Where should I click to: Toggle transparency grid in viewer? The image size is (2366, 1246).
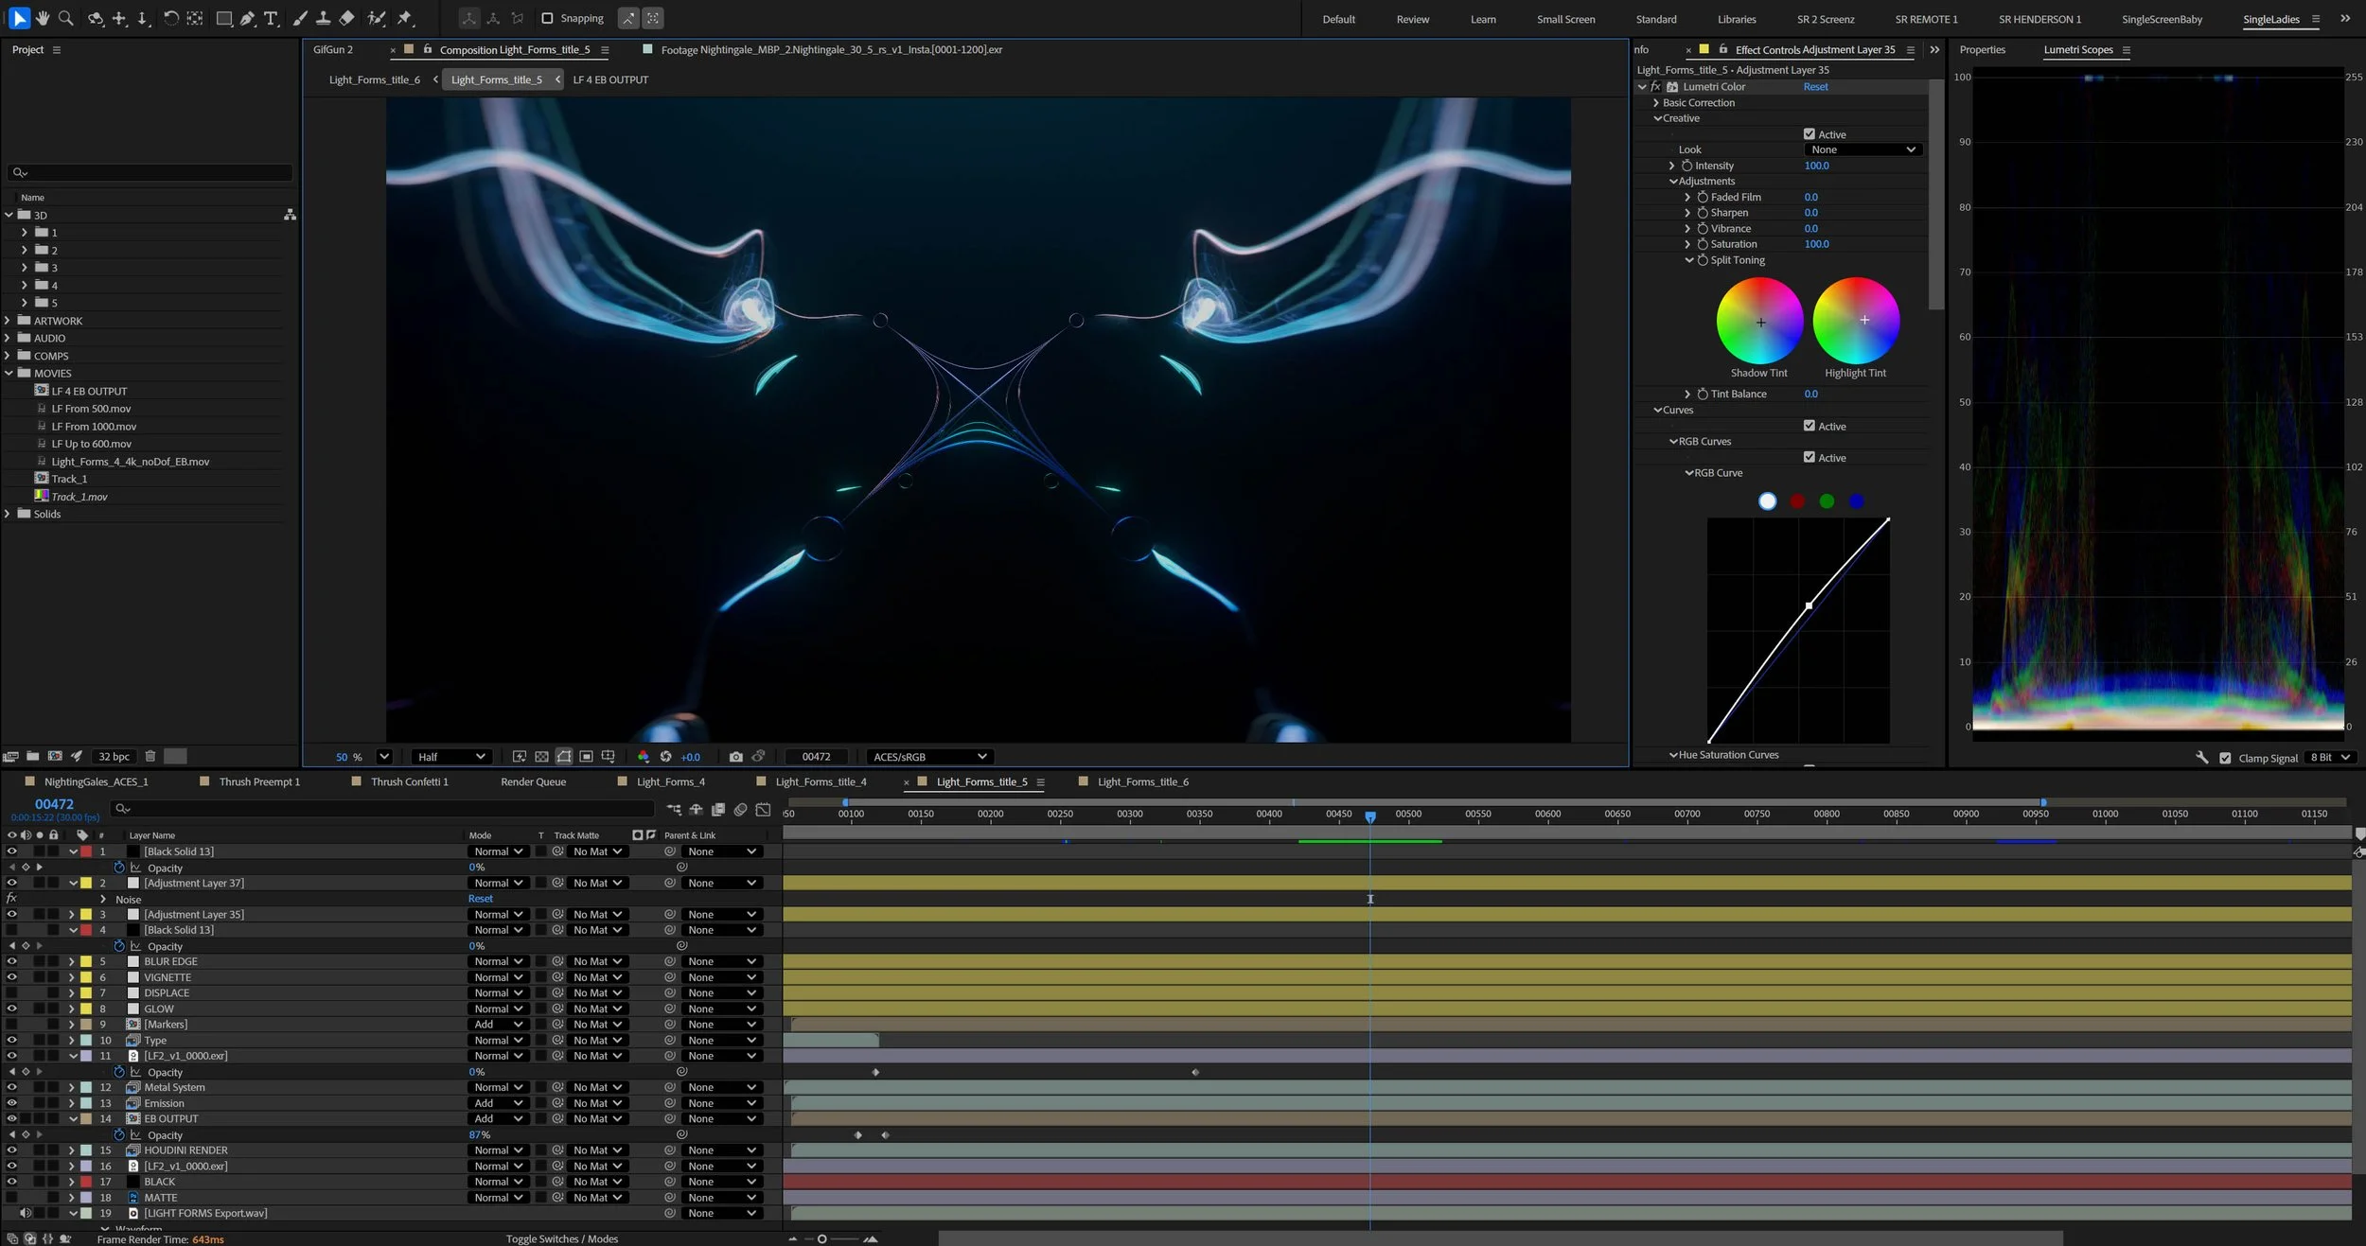541,757
